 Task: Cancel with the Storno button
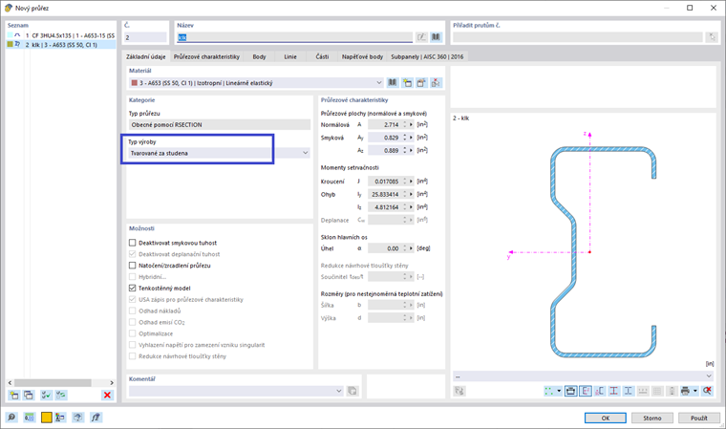point(651,418)
